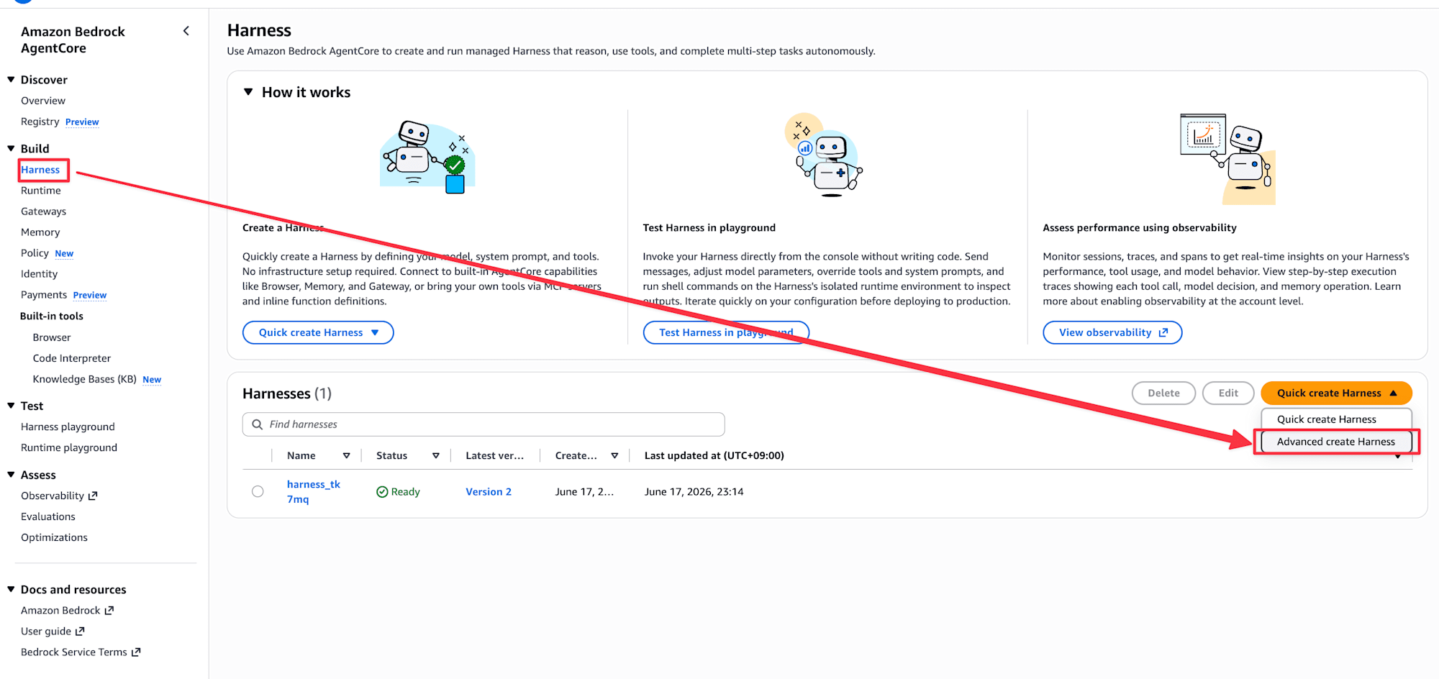Open Gateways page
This screenshot has width=1439, height=679.
tap(43, 211)
